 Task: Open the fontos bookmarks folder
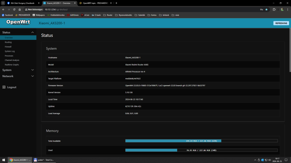(x=152, y=15)
